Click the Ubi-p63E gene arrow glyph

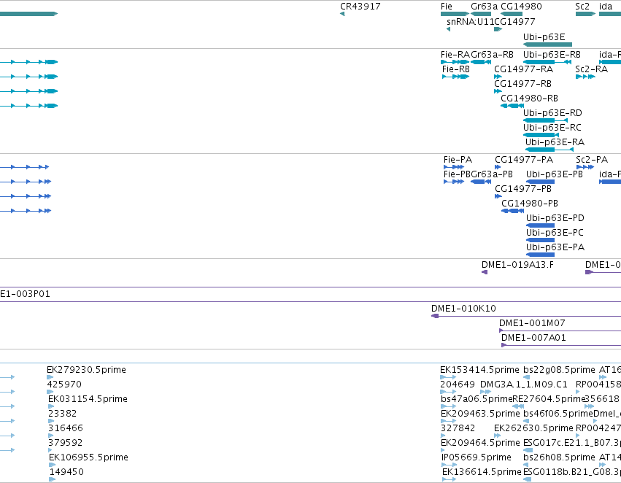tap(548, 45)
